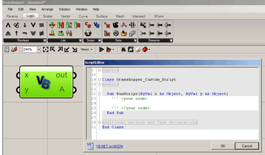Click the document properties icon on canvas toolbar
The height and width of the screenshot is (155, 265).
7,49
